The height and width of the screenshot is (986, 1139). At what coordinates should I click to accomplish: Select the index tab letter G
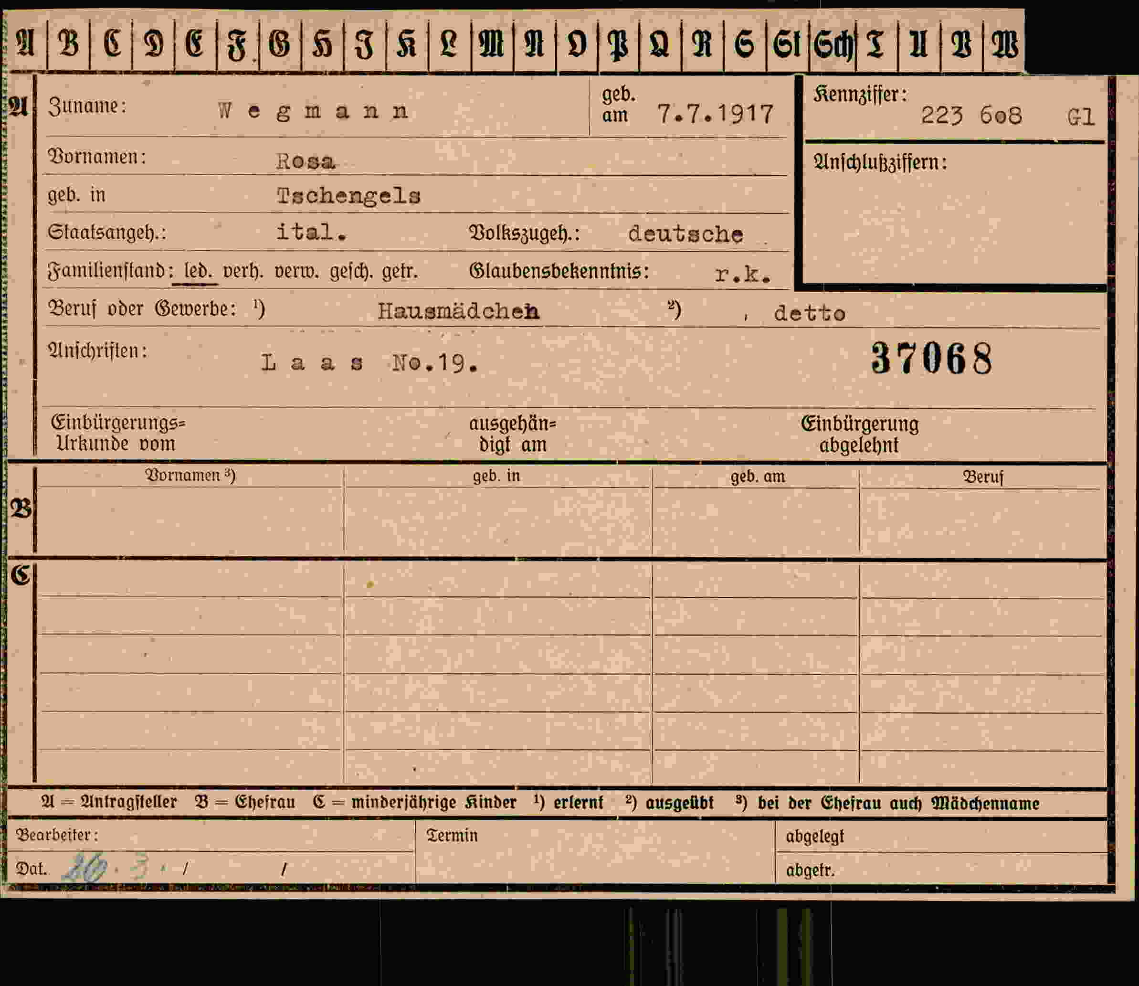(x=279, y=43)
